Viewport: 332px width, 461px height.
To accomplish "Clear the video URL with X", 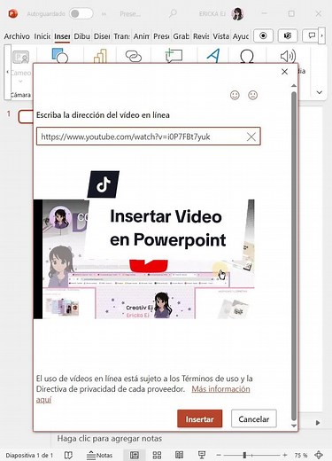I will pos(251,137).
